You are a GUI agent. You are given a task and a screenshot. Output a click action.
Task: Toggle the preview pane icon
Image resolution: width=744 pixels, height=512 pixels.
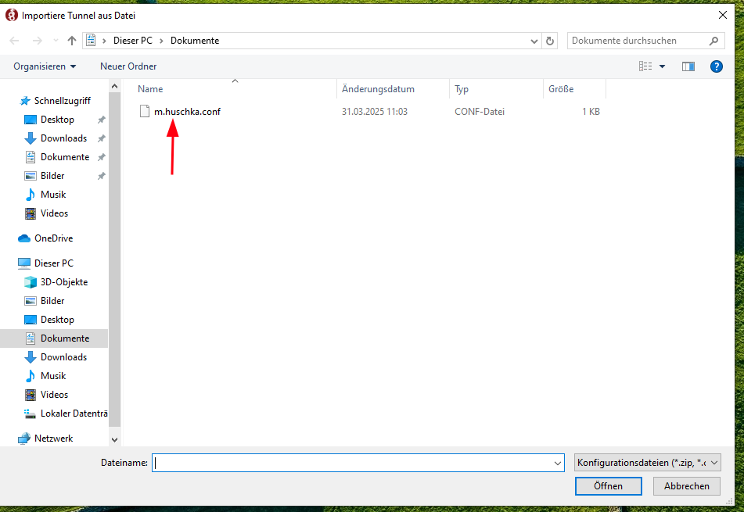coord(688,66)
